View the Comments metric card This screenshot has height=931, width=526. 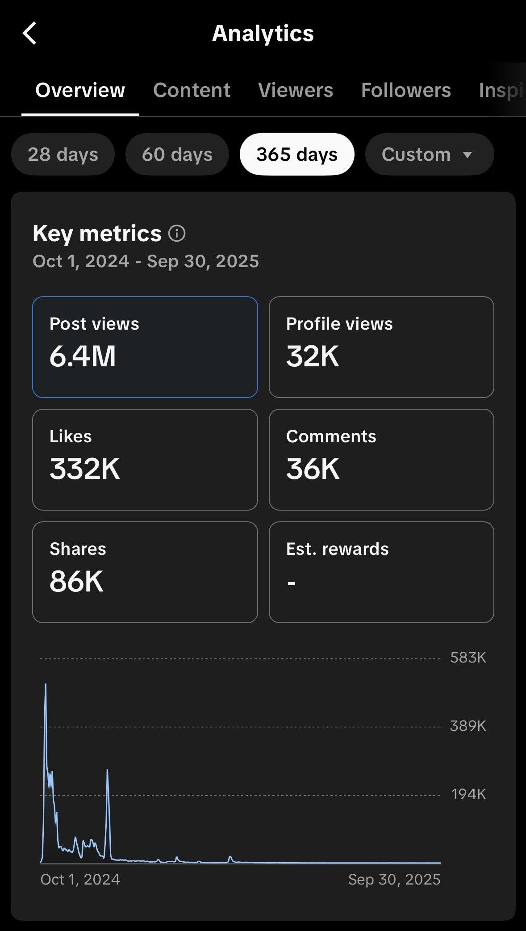[x=381, y=460]
